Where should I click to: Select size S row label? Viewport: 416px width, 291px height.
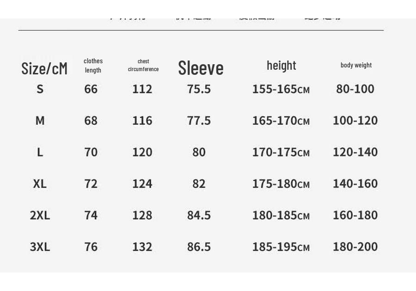40,89
